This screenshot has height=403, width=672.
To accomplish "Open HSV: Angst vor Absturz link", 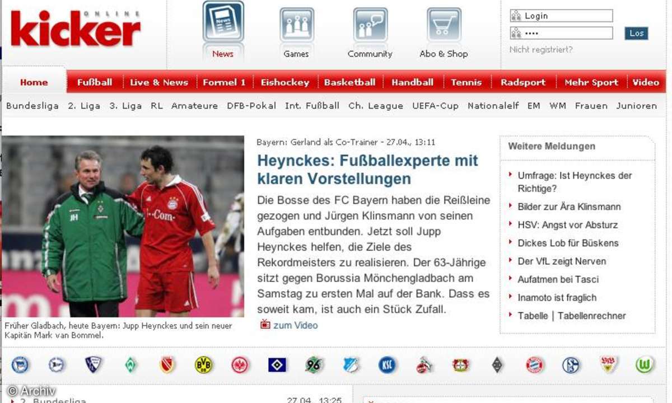I will pyautogui.click(x=568, y=224).
